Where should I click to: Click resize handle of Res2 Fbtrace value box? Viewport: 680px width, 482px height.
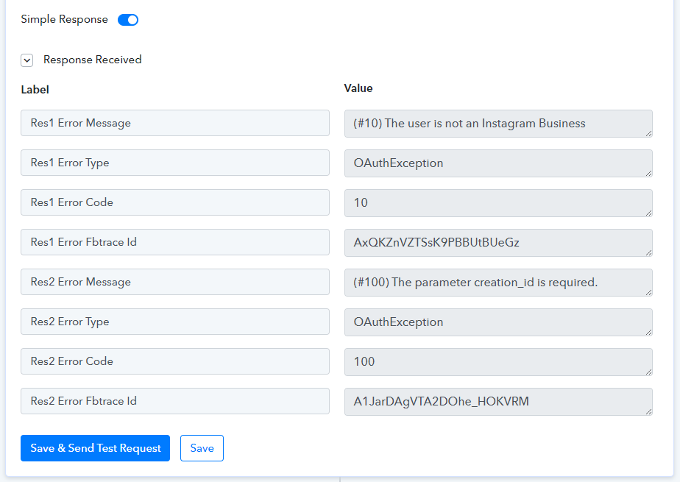click(x=649, y=412)
